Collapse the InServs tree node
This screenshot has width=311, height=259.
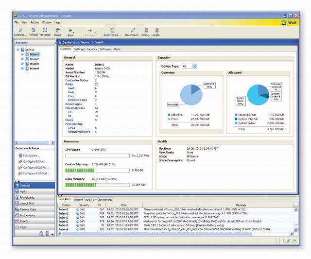pyautogui.click(x=17, y=50)
